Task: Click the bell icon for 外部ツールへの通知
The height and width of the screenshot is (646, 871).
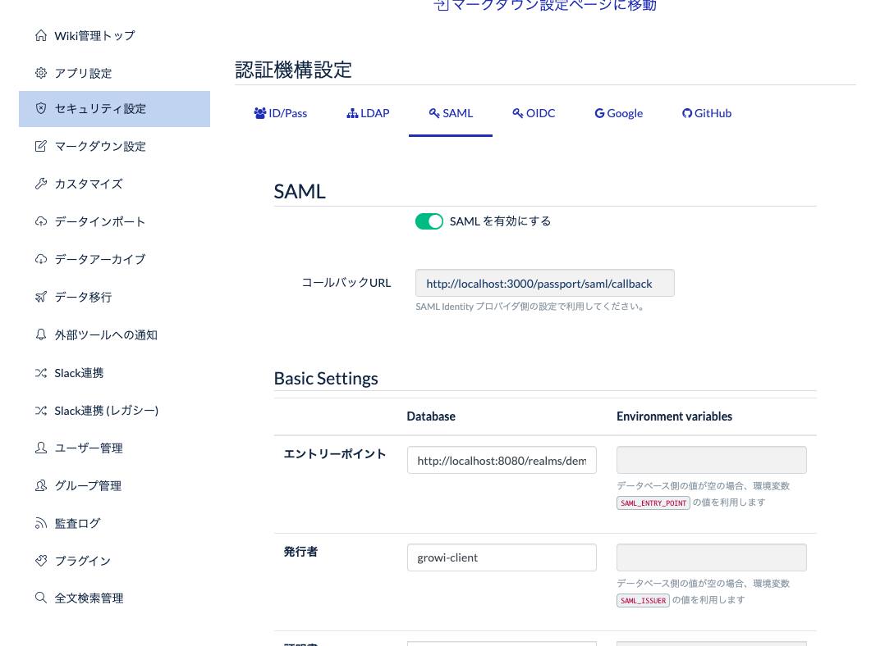Action: point(40,334)
